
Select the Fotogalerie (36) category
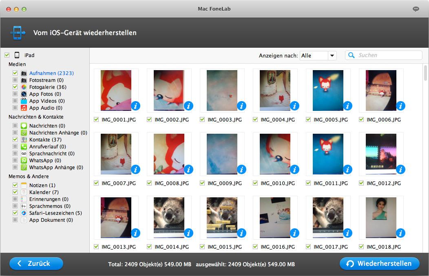pos(48,87)
